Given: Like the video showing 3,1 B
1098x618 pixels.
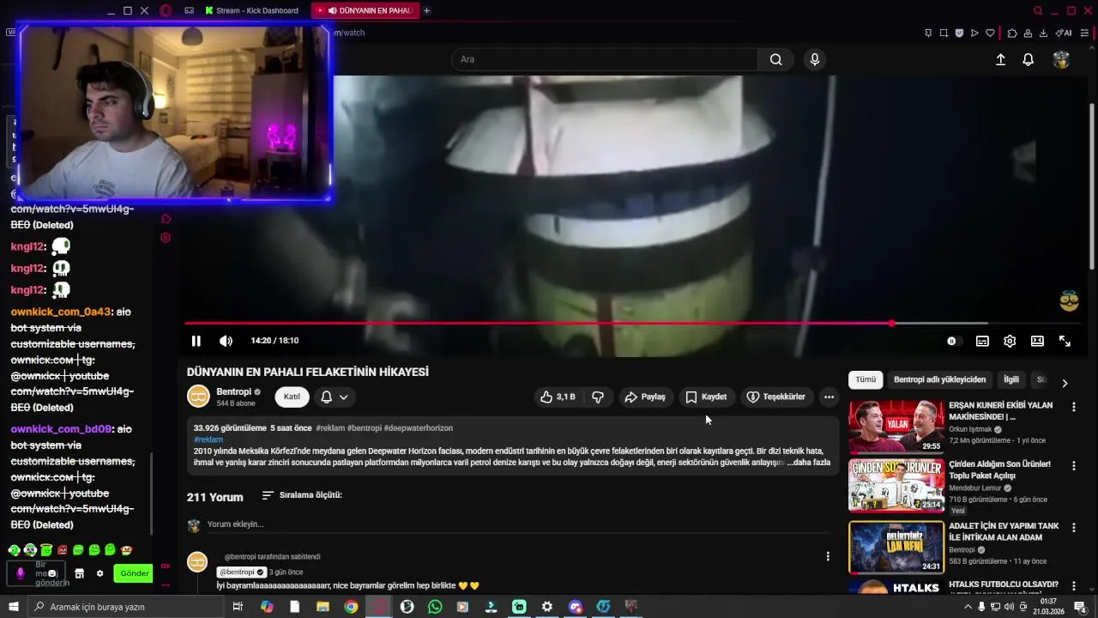Looking at the screenshot, I should 558,397.
